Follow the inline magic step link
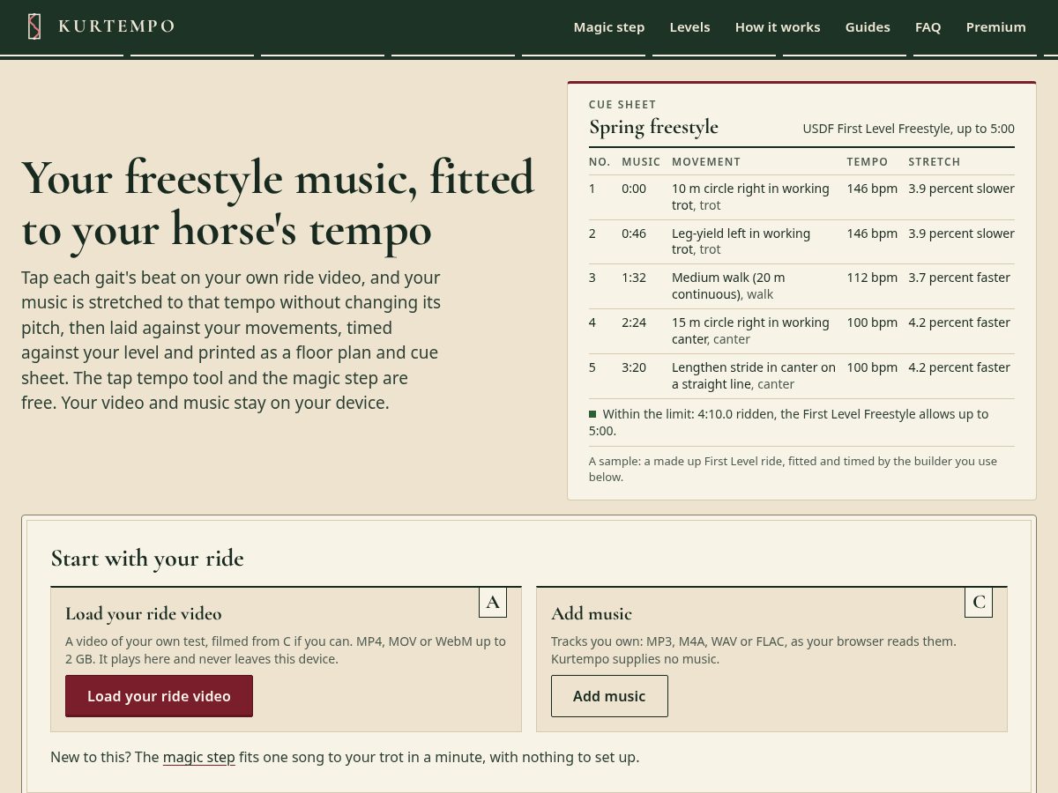 (198, 757)
